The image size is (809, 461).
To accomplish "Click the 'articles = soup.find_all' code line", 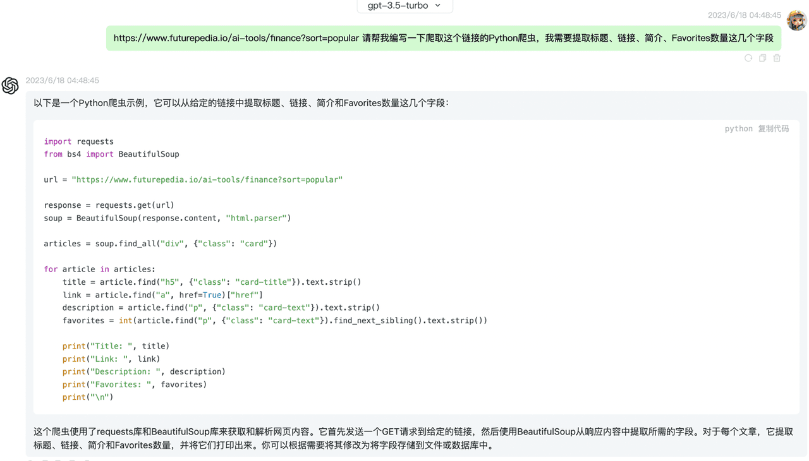I will pyautogui.click(x=161, y=244).
